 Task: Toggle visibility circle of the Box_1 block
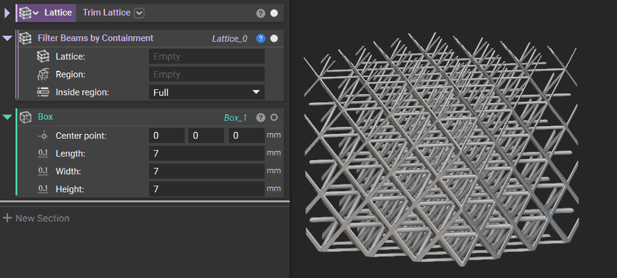point(274,118)
